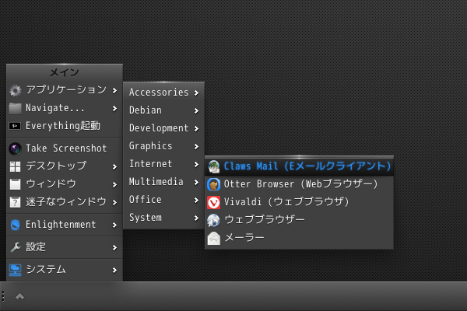This screenshot has height=311, width=467.
Task: Expand the Navigate... submenu arrow
Action: coord(114,108)
